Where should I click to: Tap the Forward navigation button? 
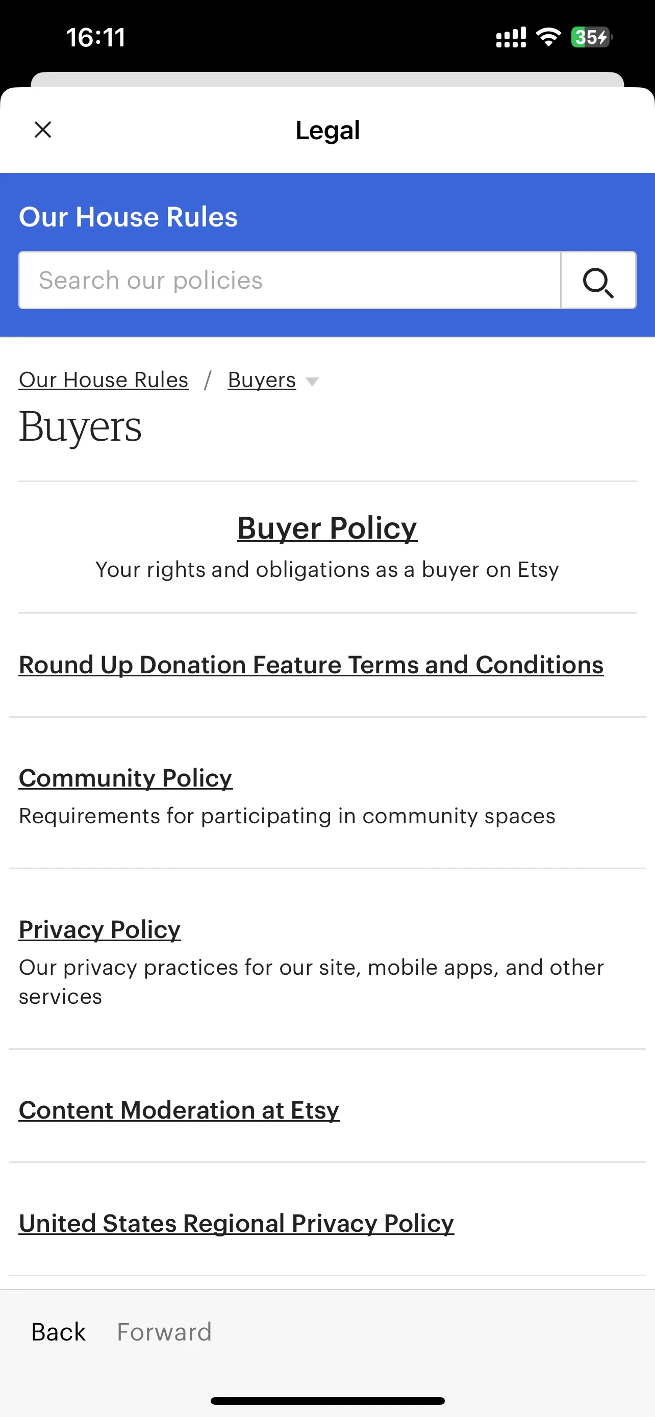point(164,1332)
